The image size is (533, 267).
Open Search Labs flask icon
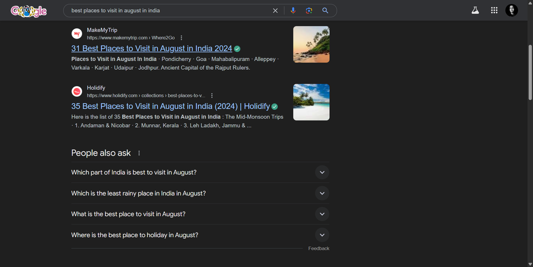click(475, 10)
